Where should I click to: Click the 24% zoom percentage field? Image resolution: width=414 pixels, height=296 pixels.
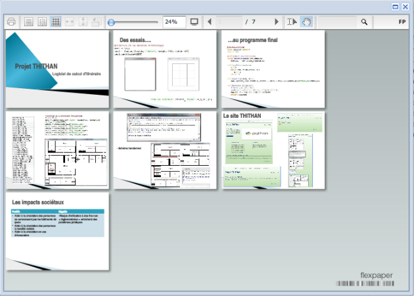174,22
